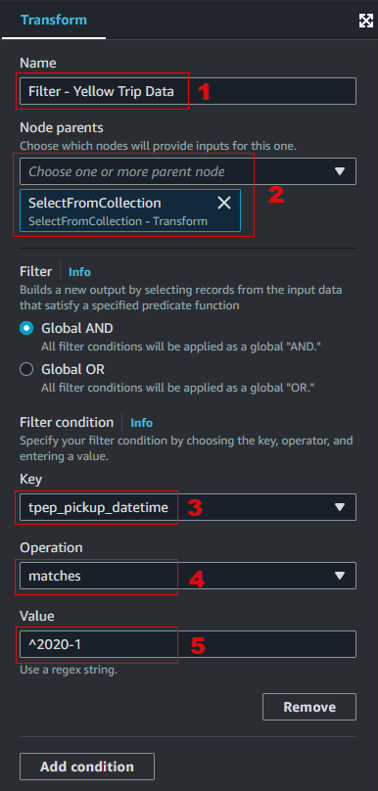Click the expand panel icon at top right
The width and height of the screenshot is (378, 791).
click(365, 21)
